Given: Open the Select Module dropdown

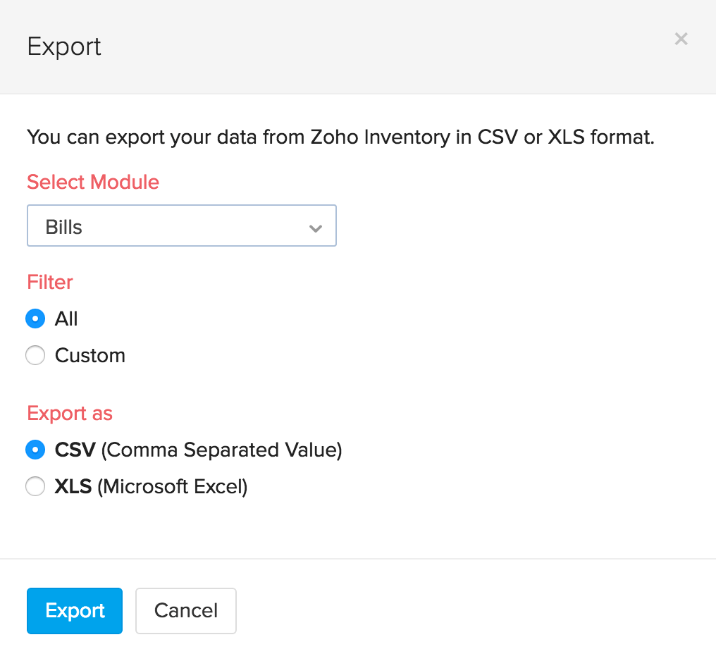Looking at the screenshot, I should pyautogui.click(x=181, y=226).
